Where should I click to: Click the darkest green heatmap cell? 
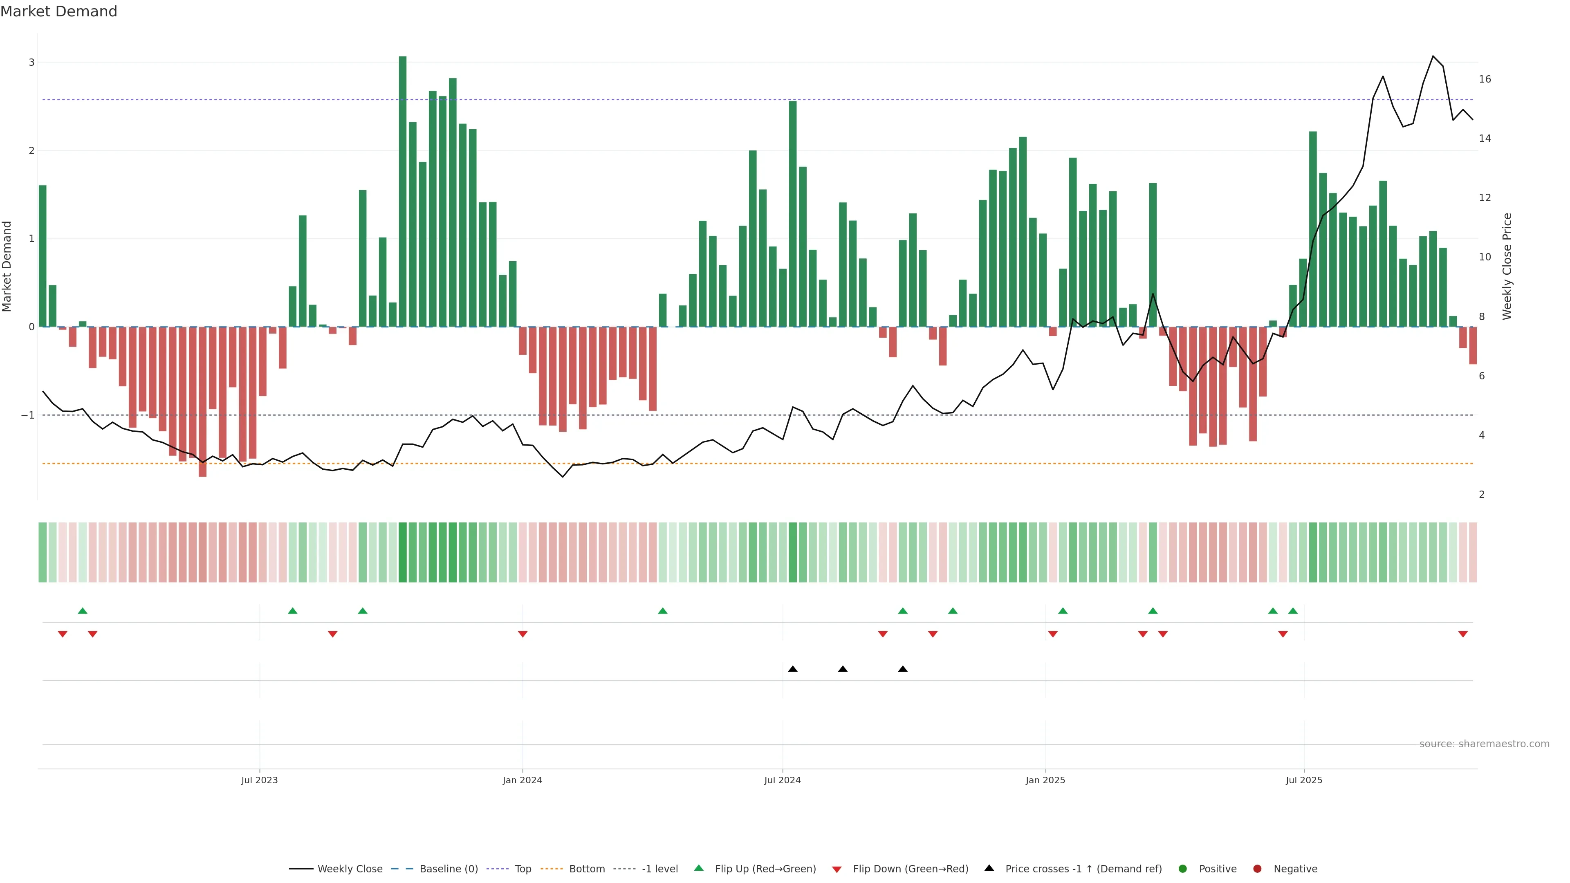(403, 552)
